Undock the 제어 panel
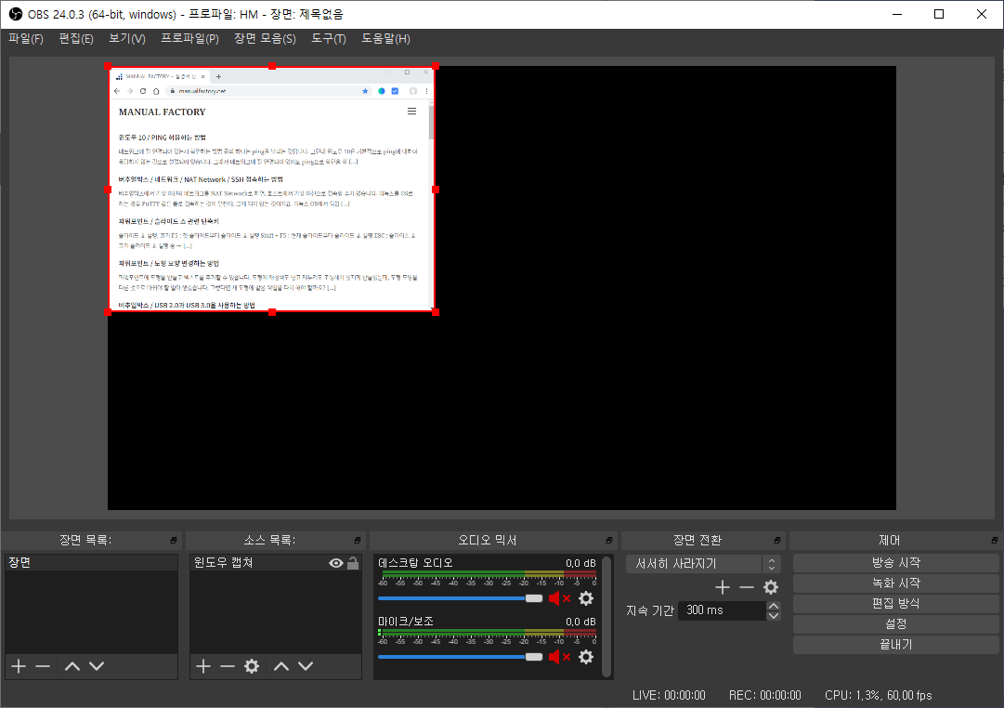This screenshot has width=1004, height=708. 995,540
